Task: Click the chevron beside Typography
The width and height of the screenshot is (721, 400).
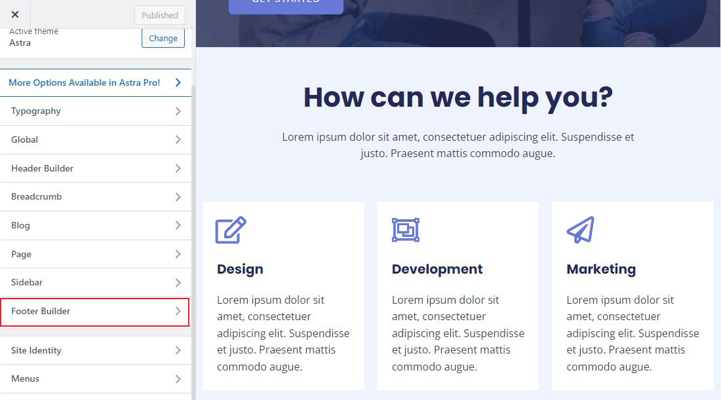Action: click(178, 111)
